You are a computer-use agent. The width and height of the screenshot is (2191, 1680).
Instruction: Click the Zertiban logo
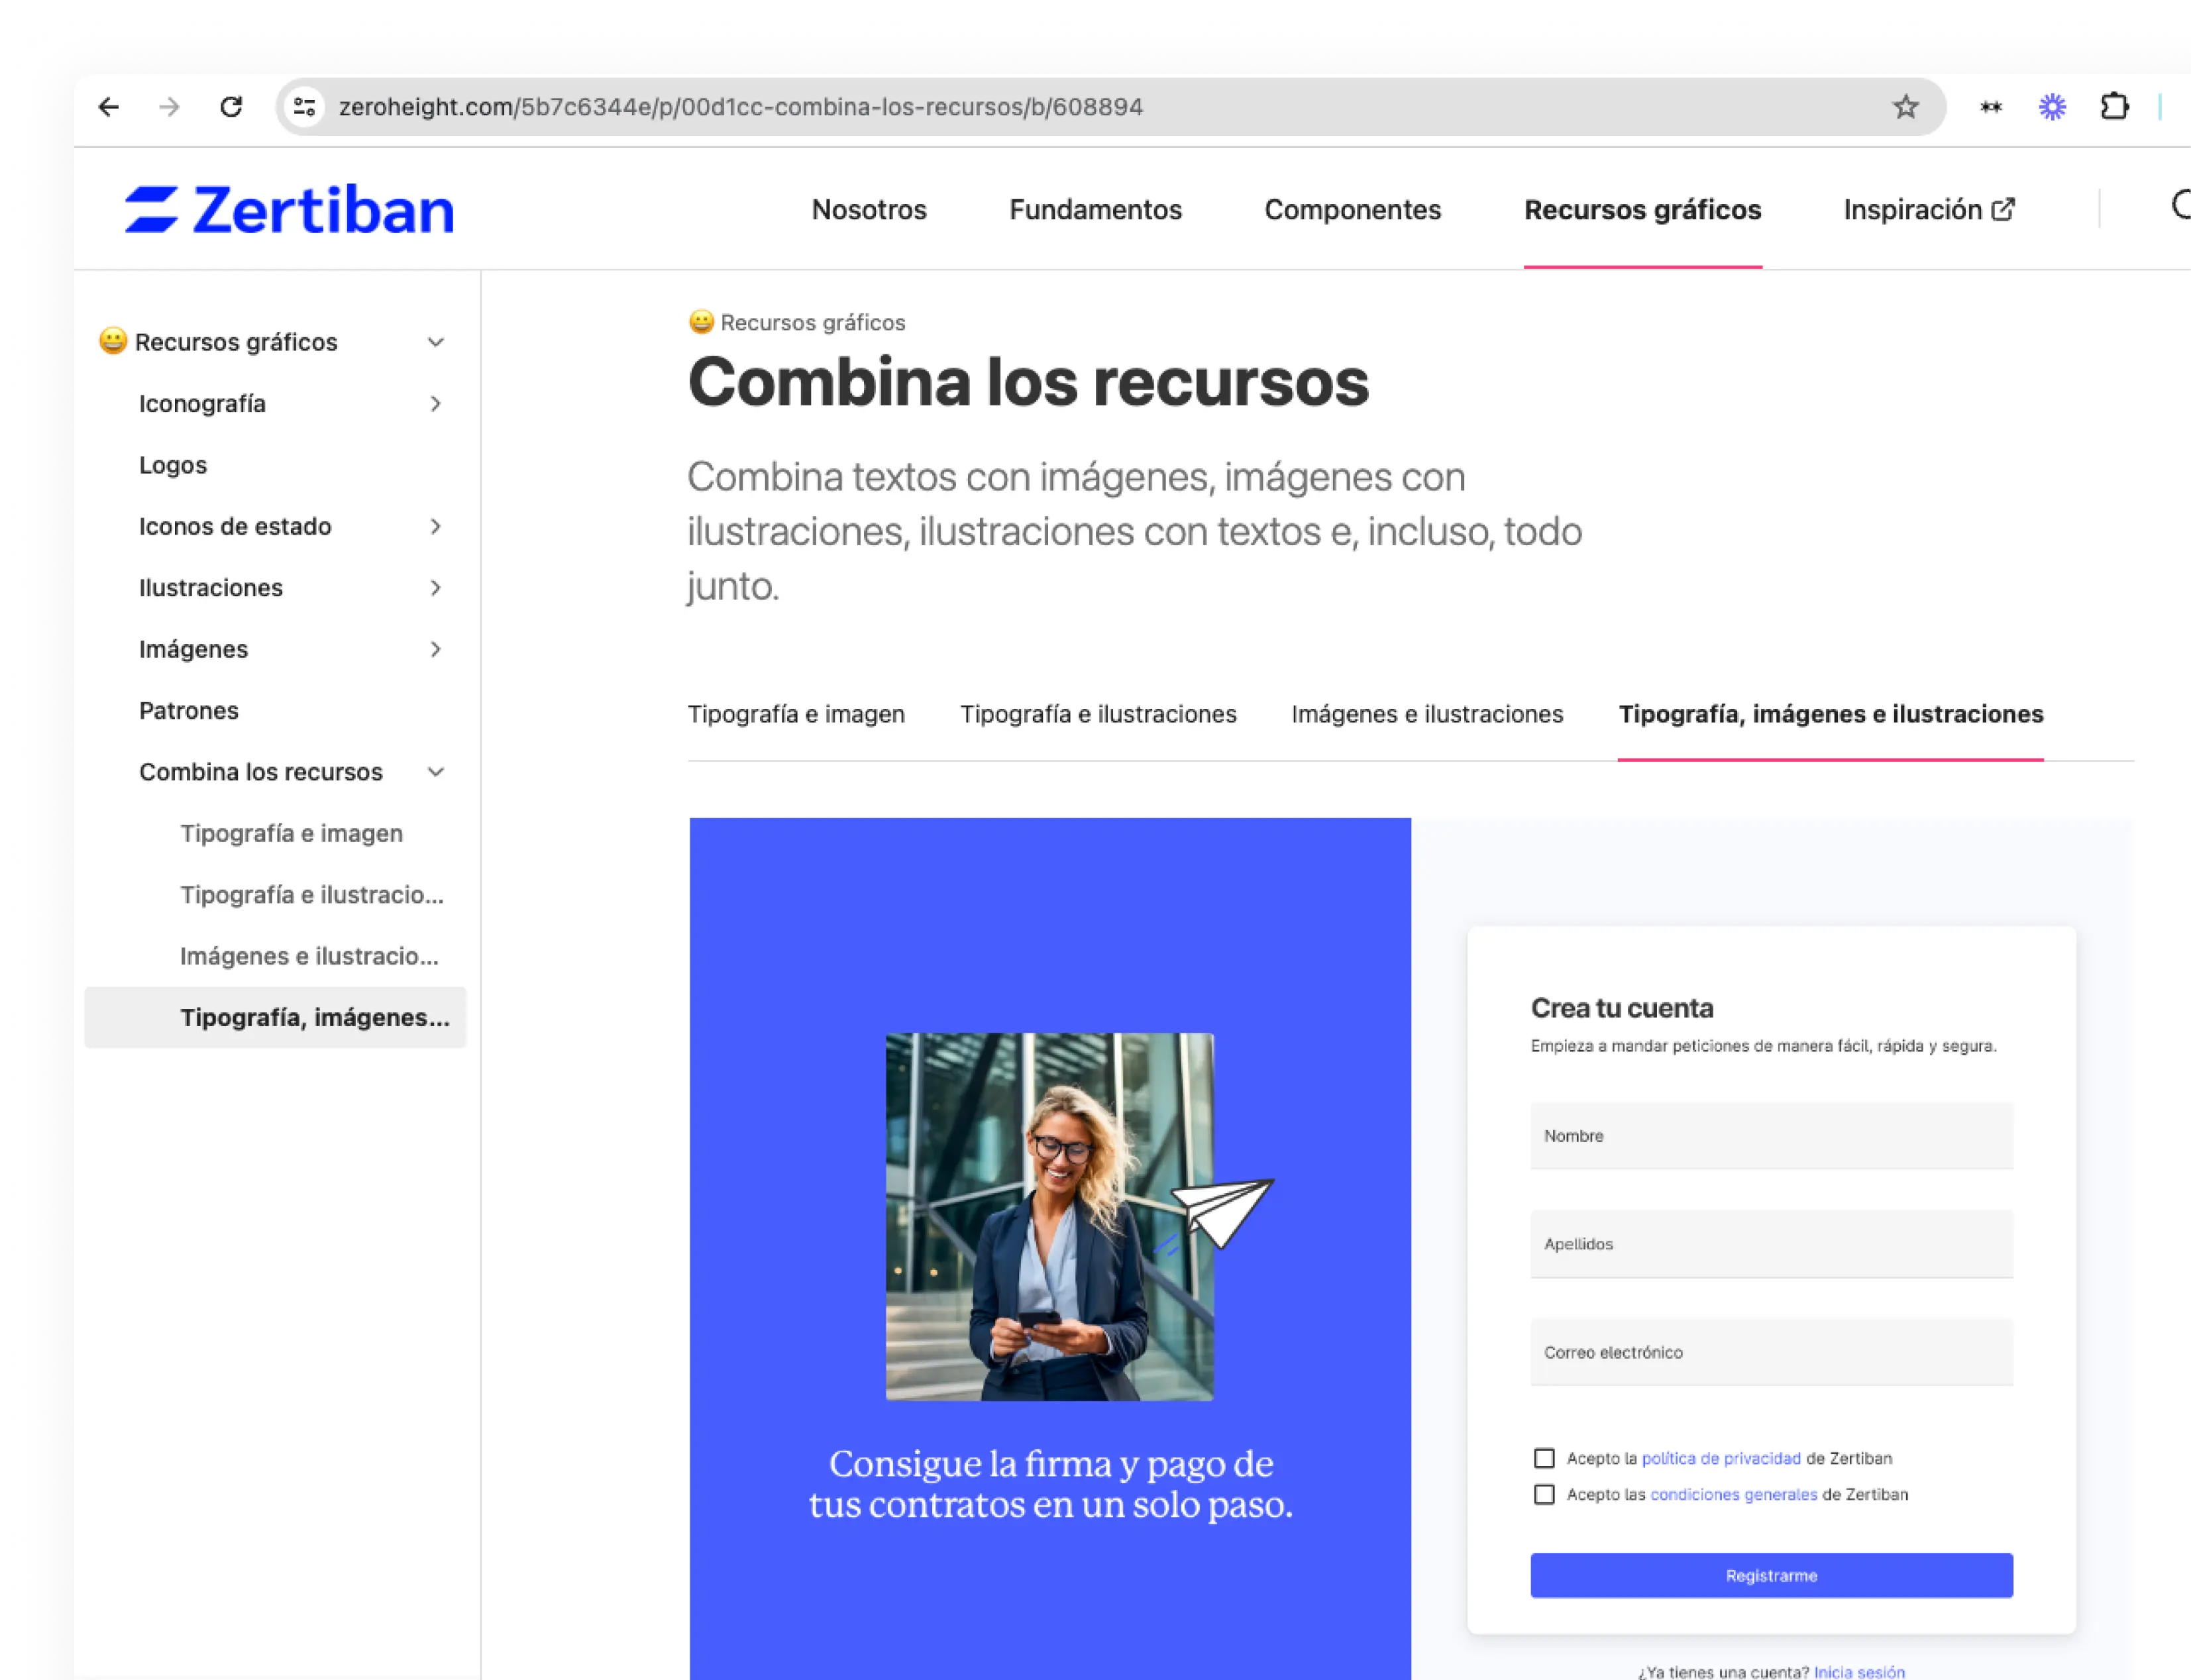click(x=289, y=210)
